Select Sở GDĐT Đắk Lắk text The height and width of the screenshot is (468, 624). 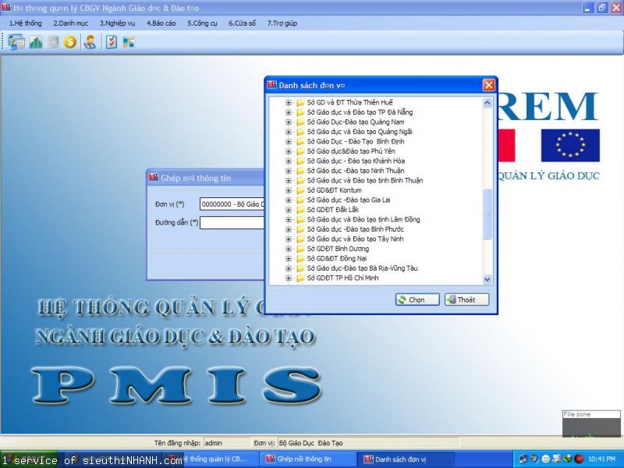[x=333, y=210]
